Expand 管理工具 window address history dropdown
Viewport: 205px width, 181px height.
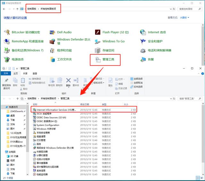point(171,99)
